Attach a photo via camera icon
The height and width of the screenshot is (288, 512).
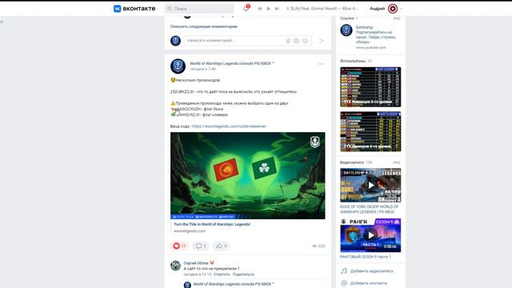pos(296,41)
